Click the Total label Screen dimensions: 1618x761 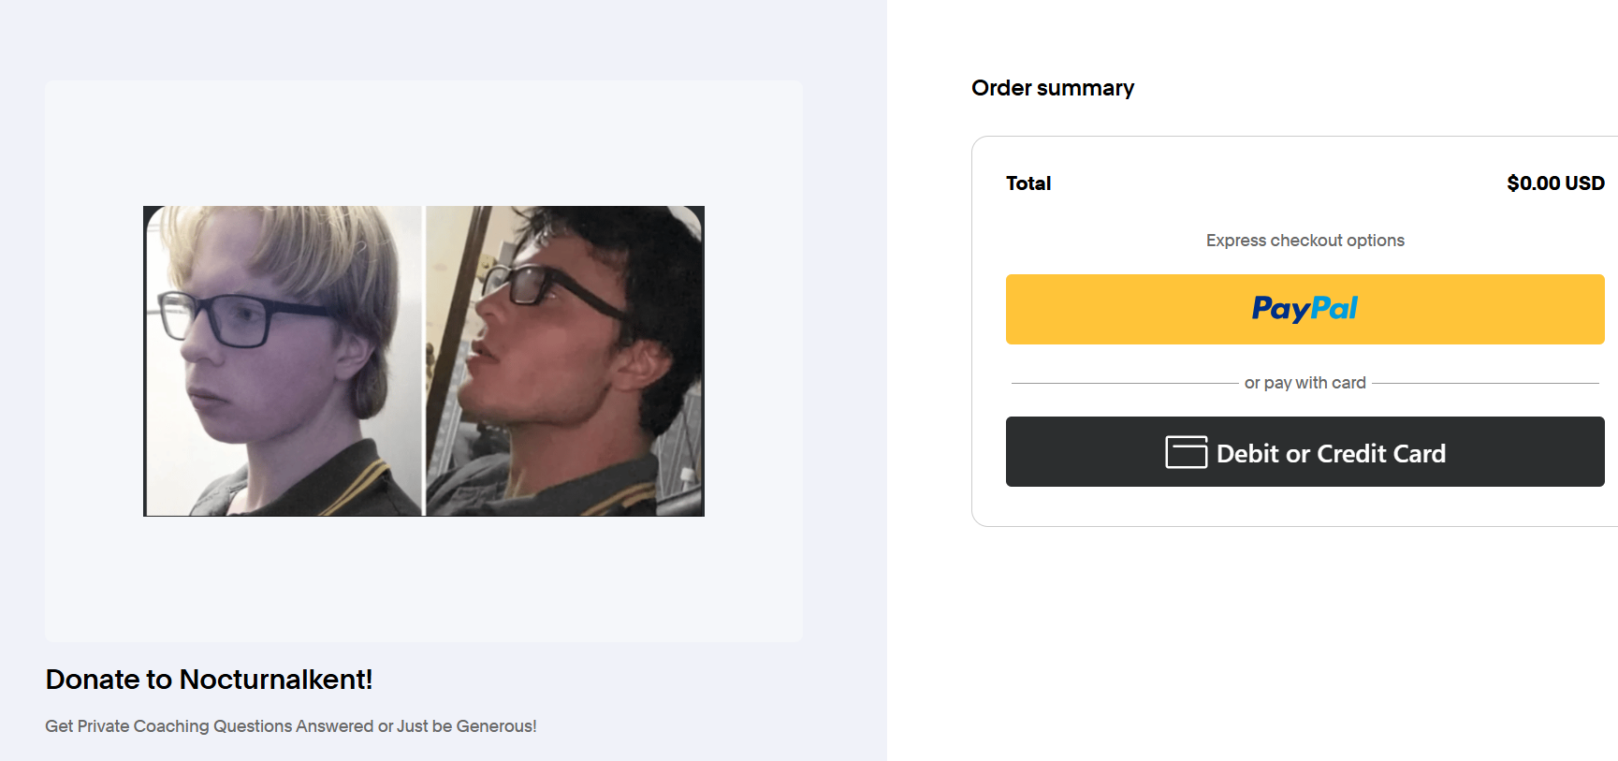(x=1028, y=183)
